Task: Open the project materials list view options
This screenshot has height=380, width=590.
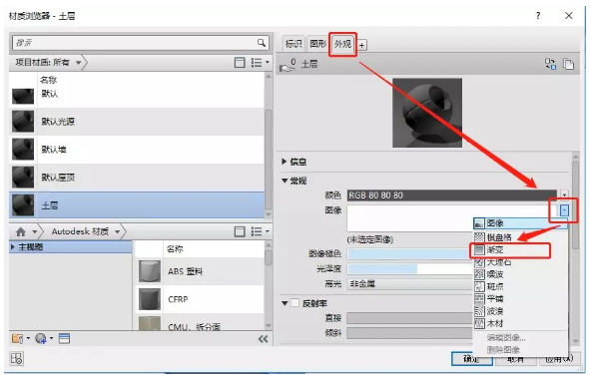Action: click(x=260, y=63)
